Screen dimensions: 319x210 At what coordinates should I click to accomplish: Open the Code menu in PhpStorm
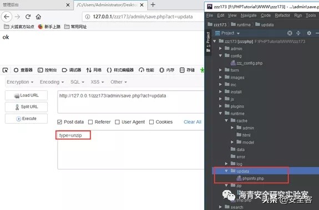click(x=266, y=16)
